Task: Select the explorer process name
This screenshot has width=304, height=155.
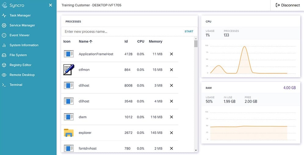Action: pyautogui.click(x=85, y=133)
